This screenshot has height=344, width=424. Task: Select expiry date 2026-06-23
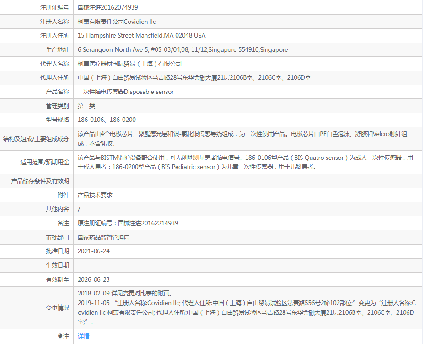coord(94,279)
